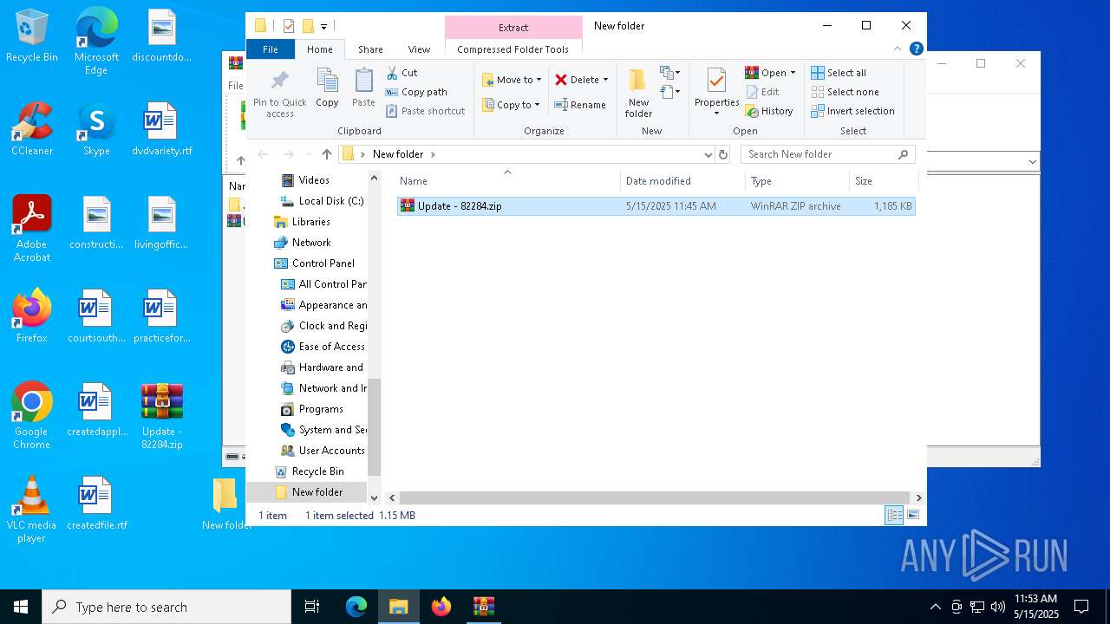1110x624 pixels.
Task: Create a New folder from ribbon
Action: point(638,94)
